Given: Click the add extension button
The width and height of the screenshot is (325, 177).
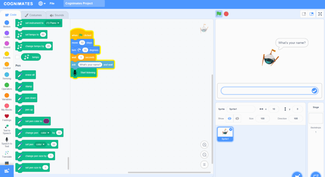Looking at the screenshot, I should pyautogui.click(x=7, y=170).
